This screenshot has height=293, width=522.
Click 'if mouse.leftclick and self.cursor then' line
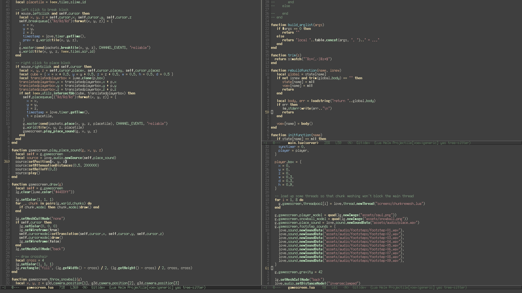click(53, 13)
